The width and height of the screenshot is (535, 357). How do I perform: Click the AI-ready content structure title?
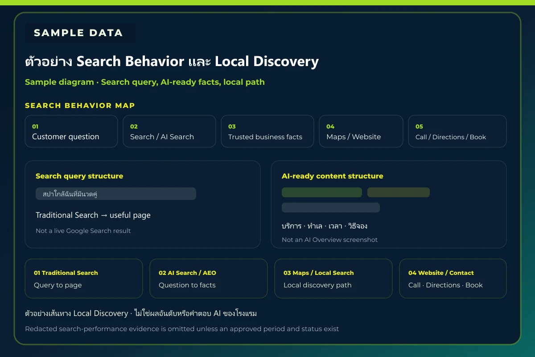coord(333,176)
